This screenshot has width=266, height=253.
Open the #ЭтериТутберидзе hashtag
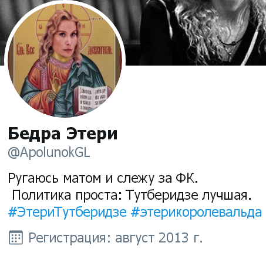(x=68, y=212)
